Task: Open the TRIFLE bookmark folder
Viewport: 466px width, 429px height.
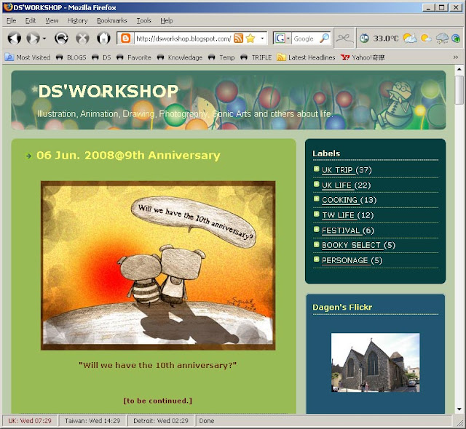Action: 256,57
